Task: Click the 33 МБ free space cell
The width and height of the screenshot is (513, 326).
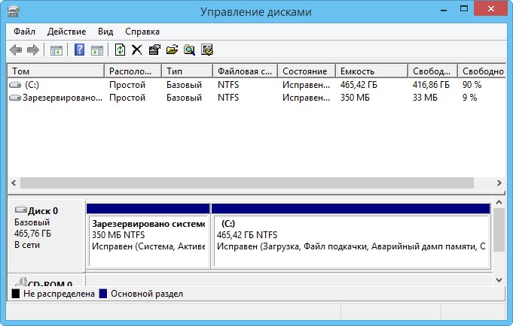Action: tap(425, 98)
